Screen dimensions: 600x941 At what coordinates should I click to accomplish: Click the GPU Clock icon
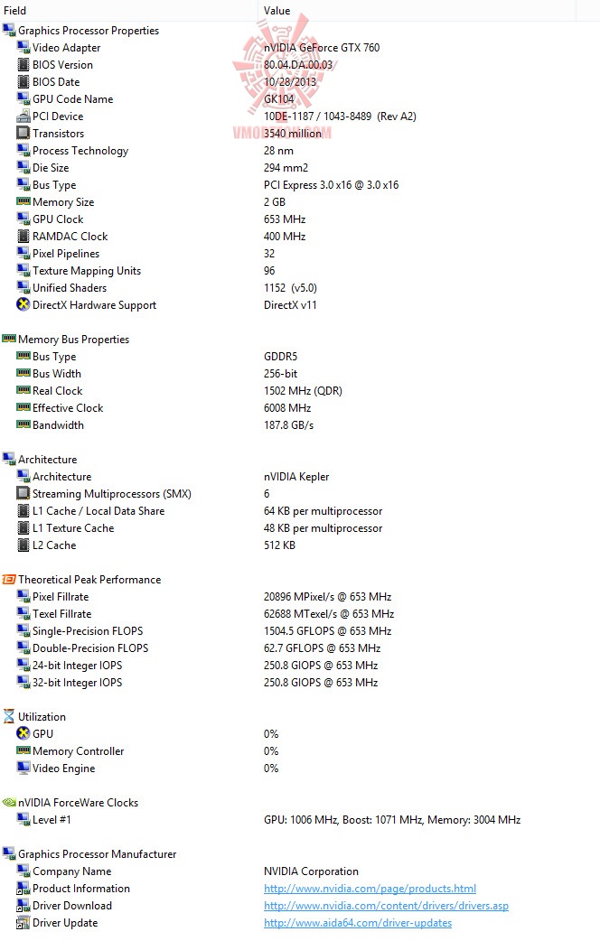pos(23,219)
